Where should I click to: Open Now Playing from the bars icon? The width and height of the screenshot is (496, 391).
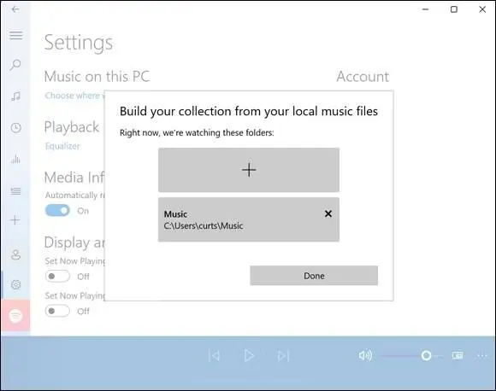[15, 159]
